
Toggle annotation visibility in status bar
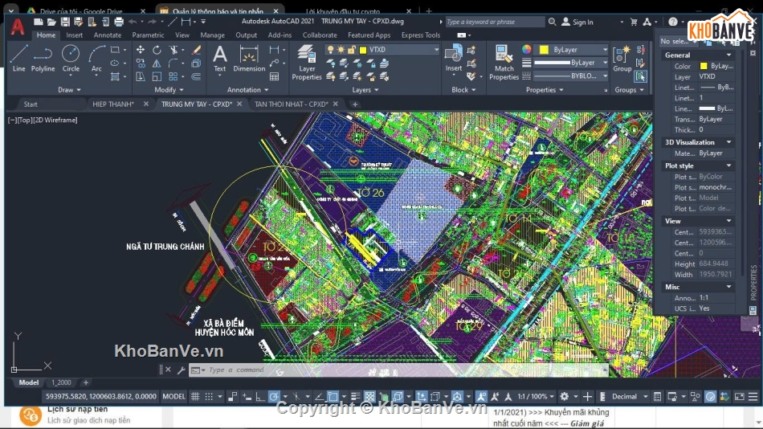[x=481, y=396]
